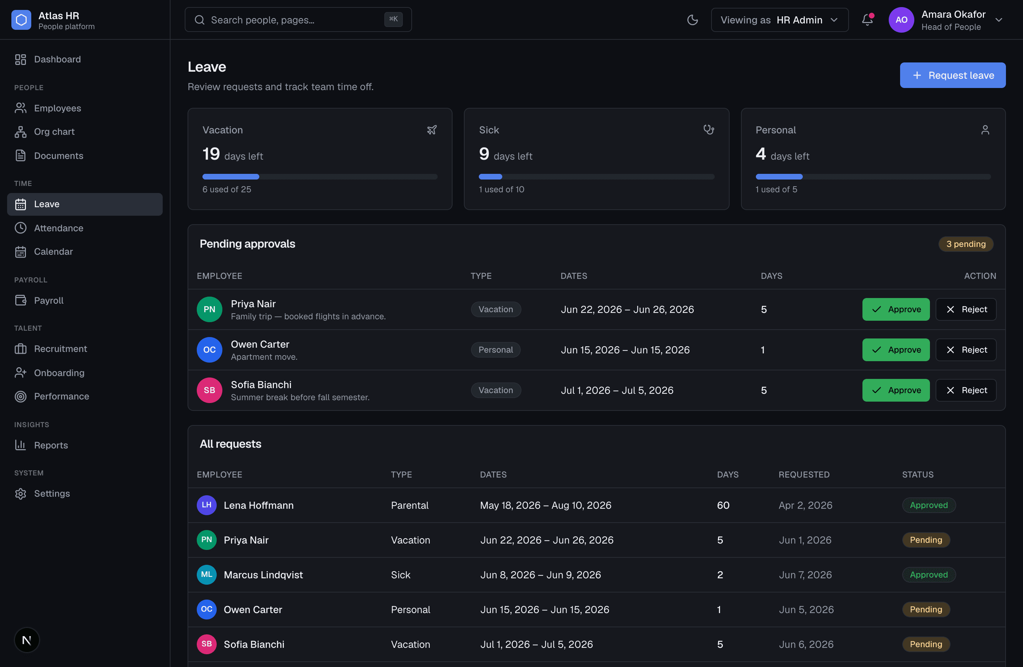Click the Recruitment briefcase icon
Screen dimensions: 1023x667
click(x=21, y=349)
